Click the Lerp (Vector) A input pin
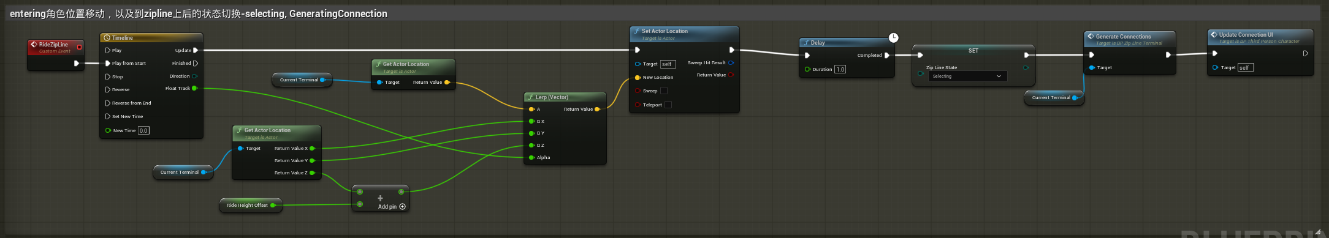This screenshot has width=1329, height=238. pyautogui.click(x=531, y=109)
